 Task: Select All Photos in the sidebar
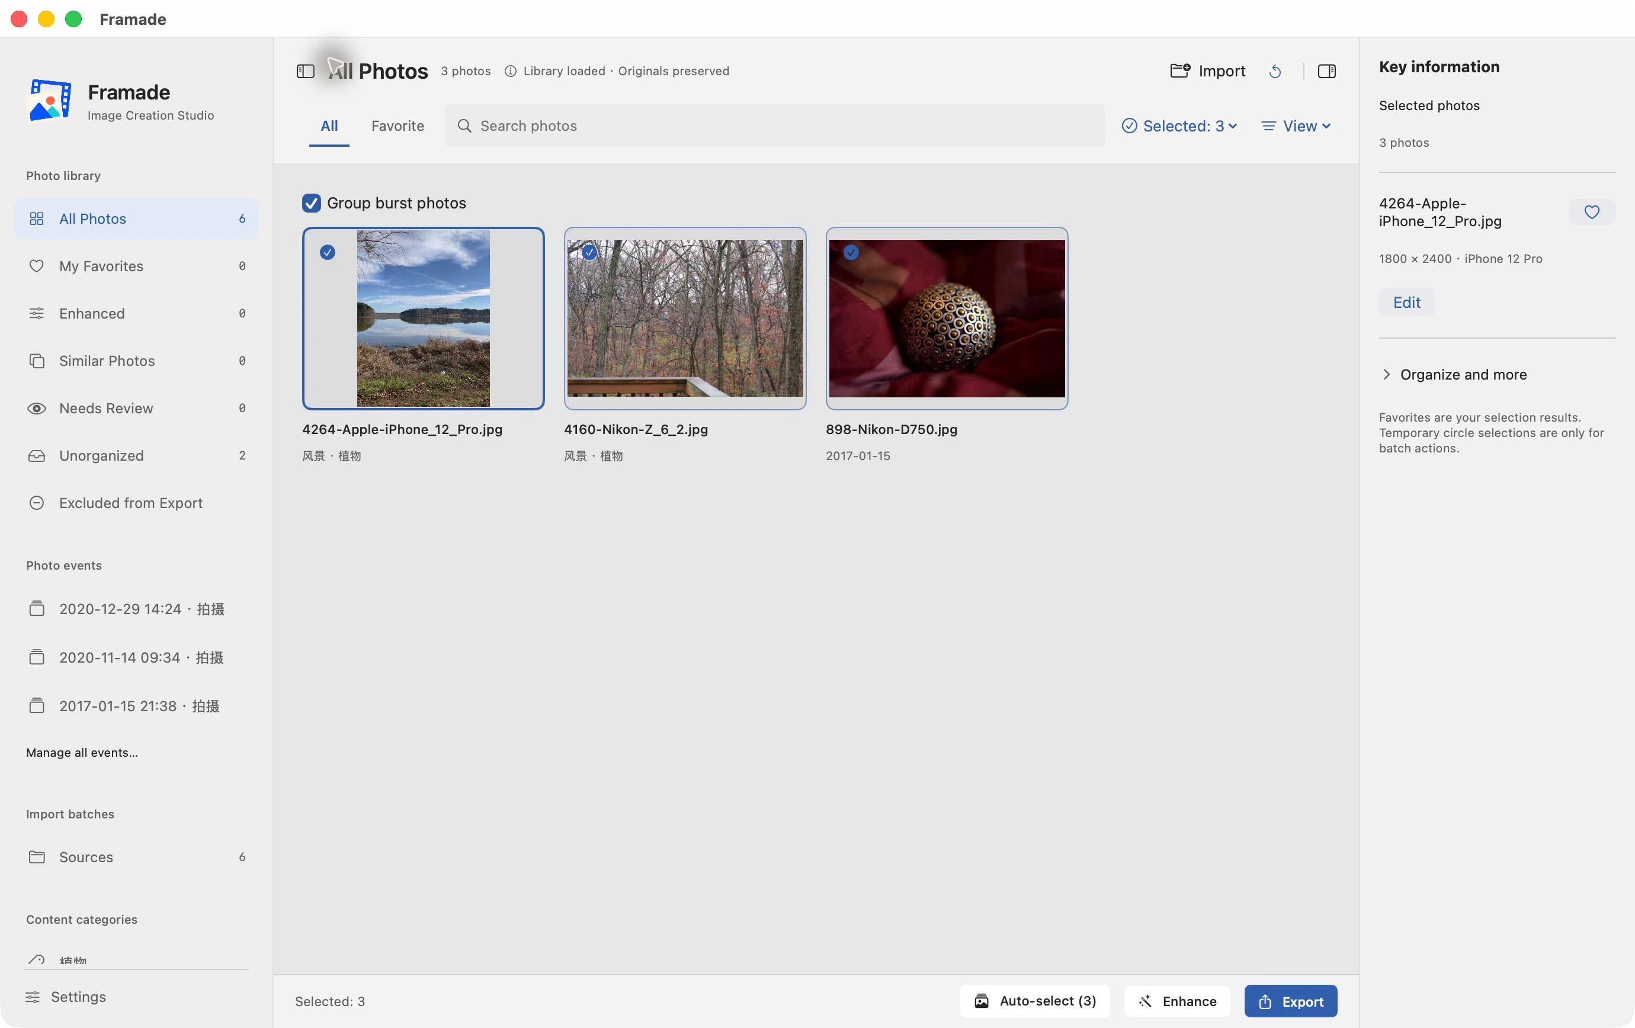[136, 219]
